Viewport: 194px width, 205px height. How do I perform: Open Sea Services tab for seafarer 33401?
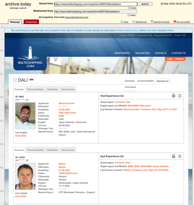pos(68,150)
